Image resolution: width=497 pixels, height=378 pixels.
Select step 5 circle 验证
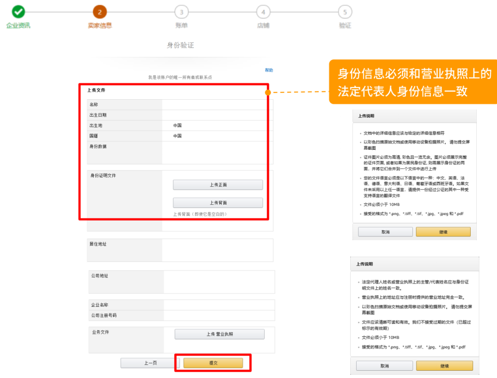[x=345, y=12]
